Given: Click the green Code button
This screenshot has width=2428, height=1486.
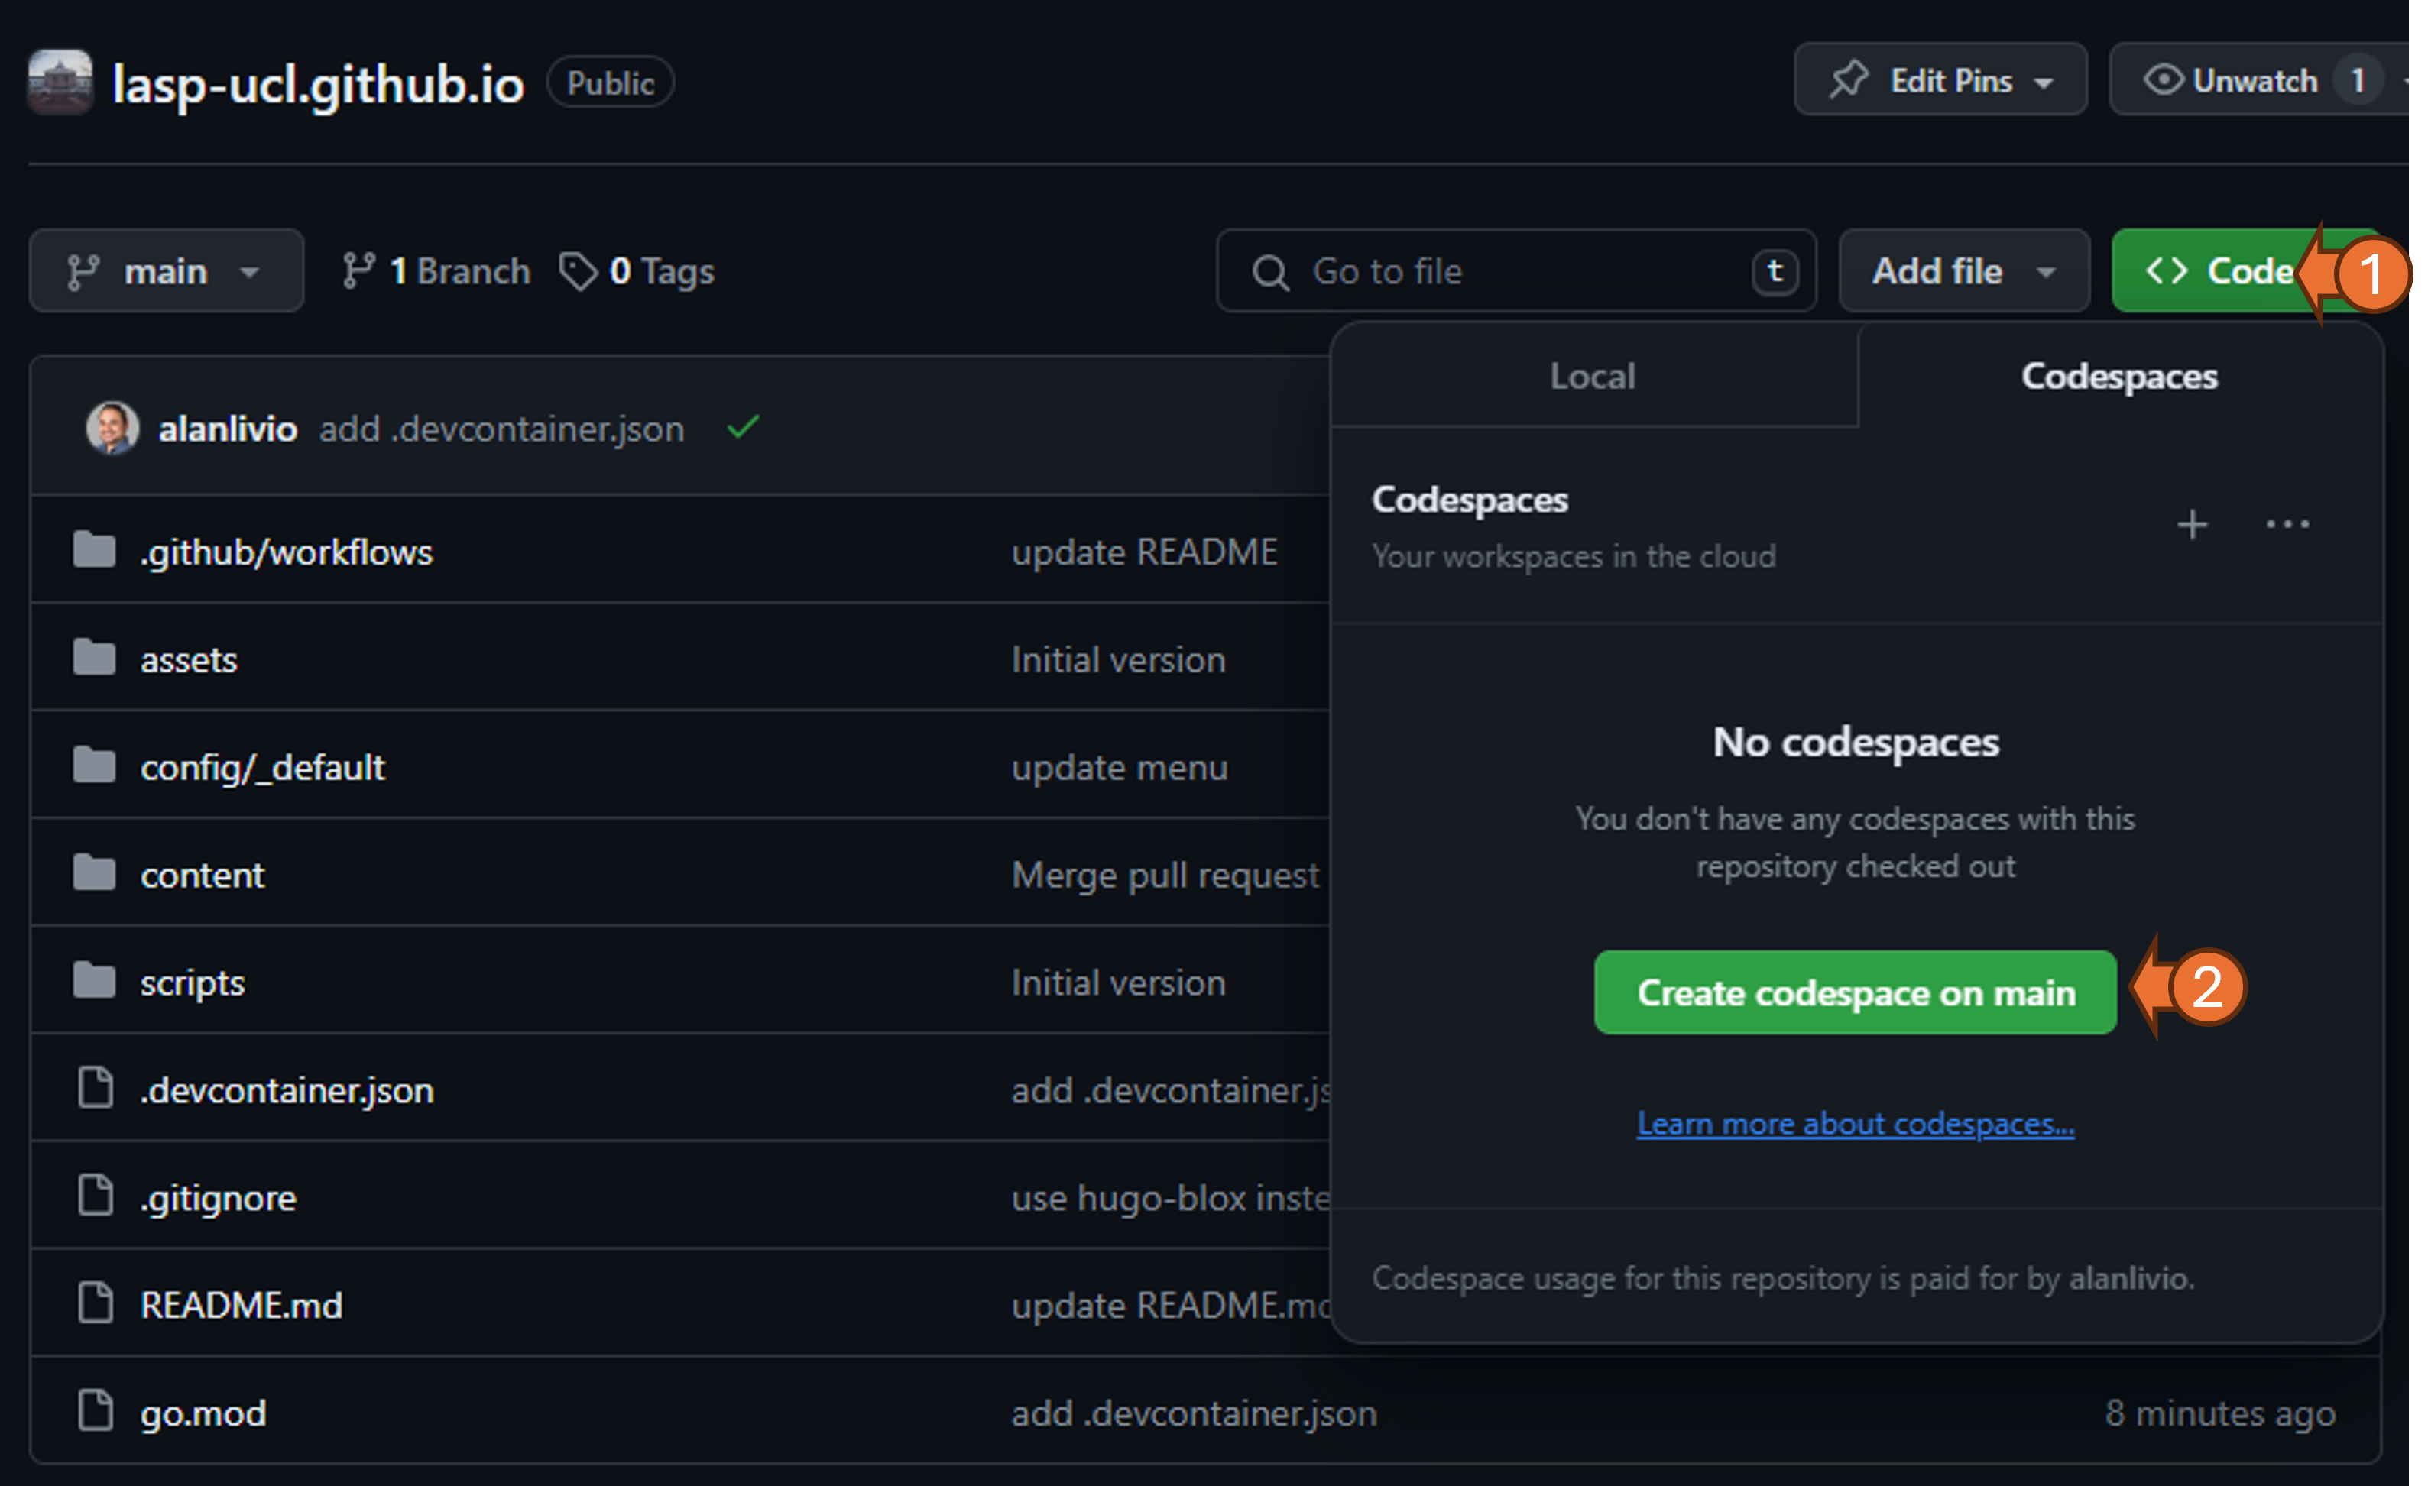Looking at the screenshot, I should click(2217, 271).
